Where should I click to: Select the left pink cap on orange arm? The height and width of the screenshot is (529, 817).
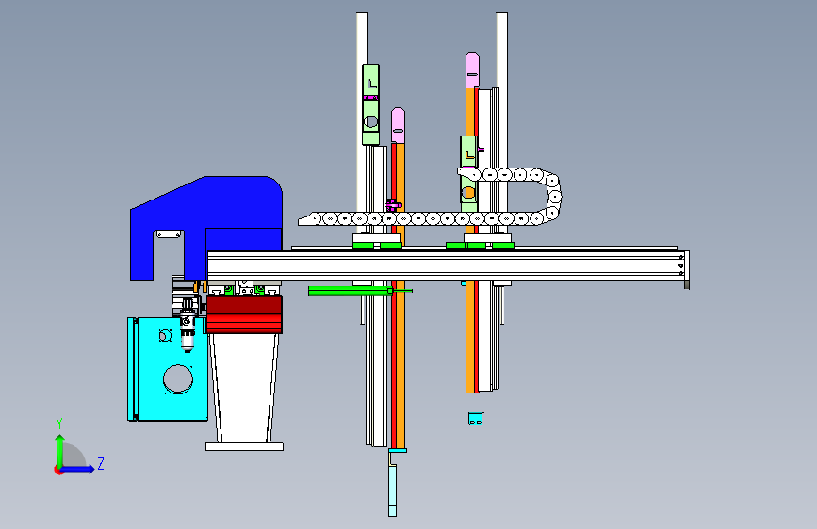pyautogui.click(x=398, y=125)
